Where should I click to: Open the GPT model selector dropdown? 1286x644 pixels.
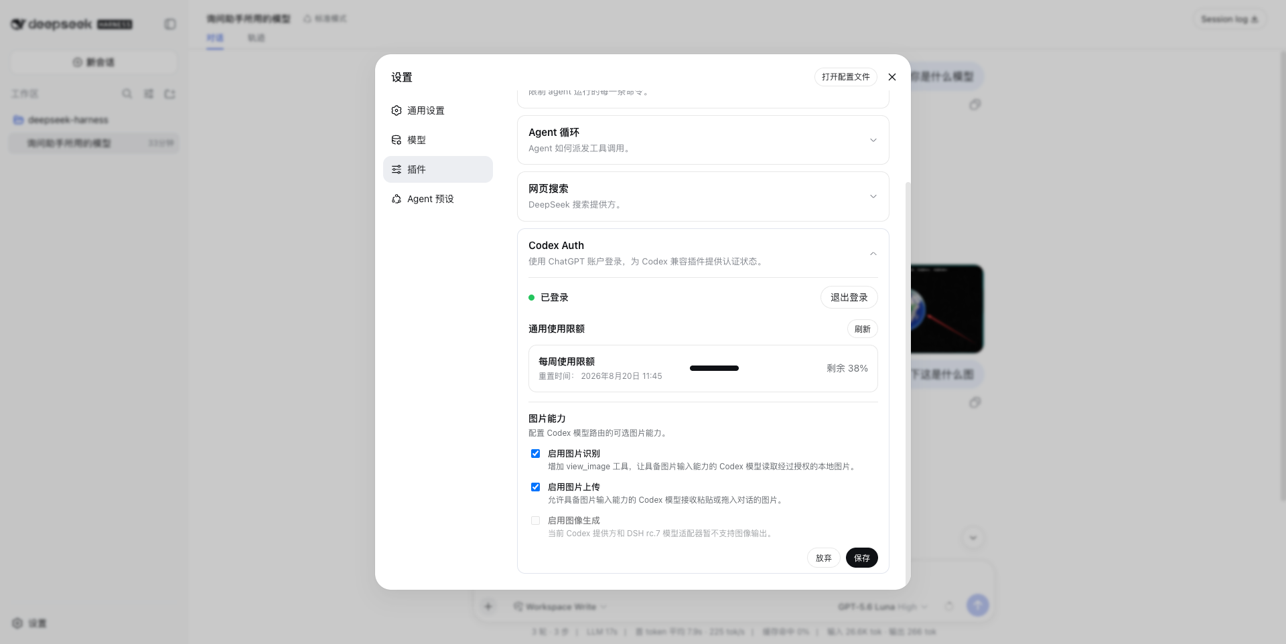tap(883, 607)
